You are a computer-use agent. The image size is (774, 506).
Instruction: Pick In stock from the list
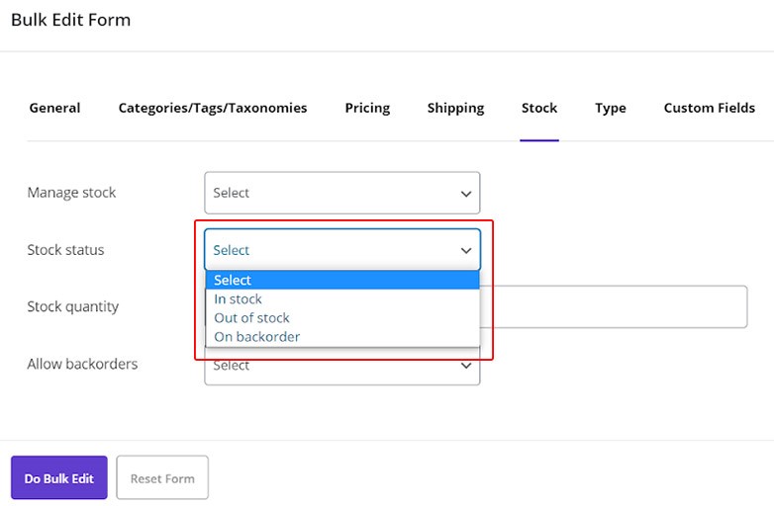[x=239, y=298]
